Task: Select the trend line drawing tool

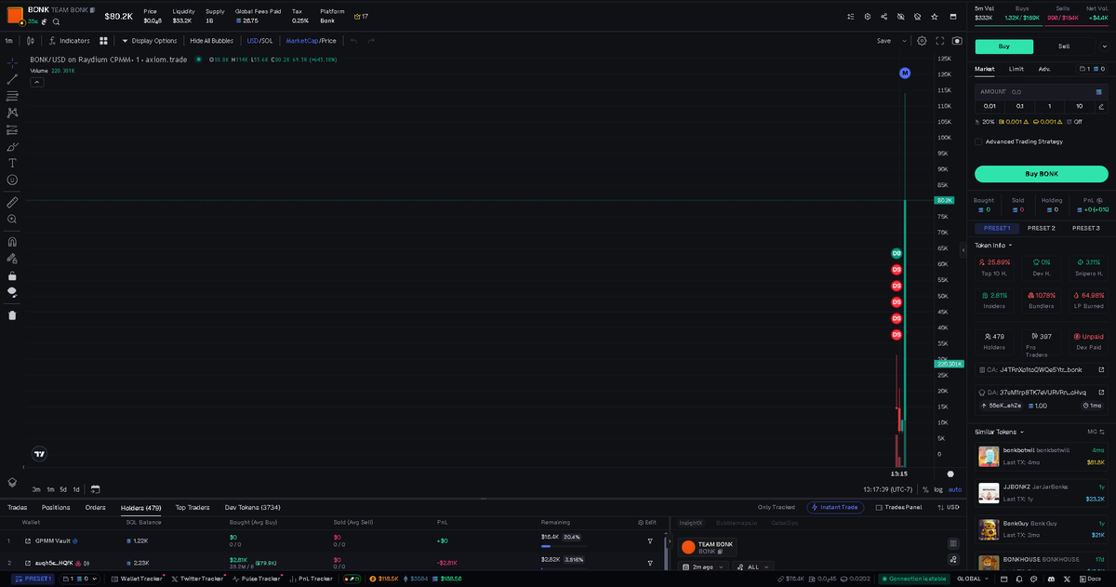Action: tap(12, 79)
